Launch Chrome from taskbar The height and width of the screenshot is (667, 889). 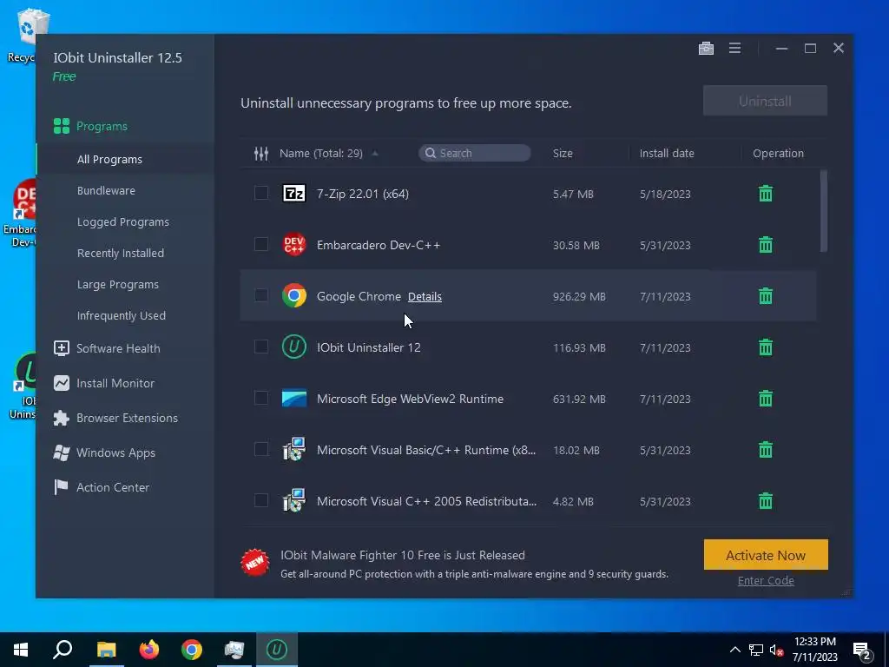(x=192, y=650)
